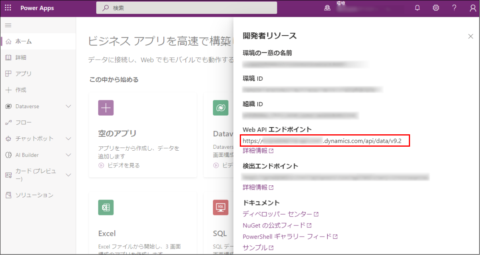Screen dimensions: 480x255
Task: Expand the チャットボット chevron
Action: point(68,139)
